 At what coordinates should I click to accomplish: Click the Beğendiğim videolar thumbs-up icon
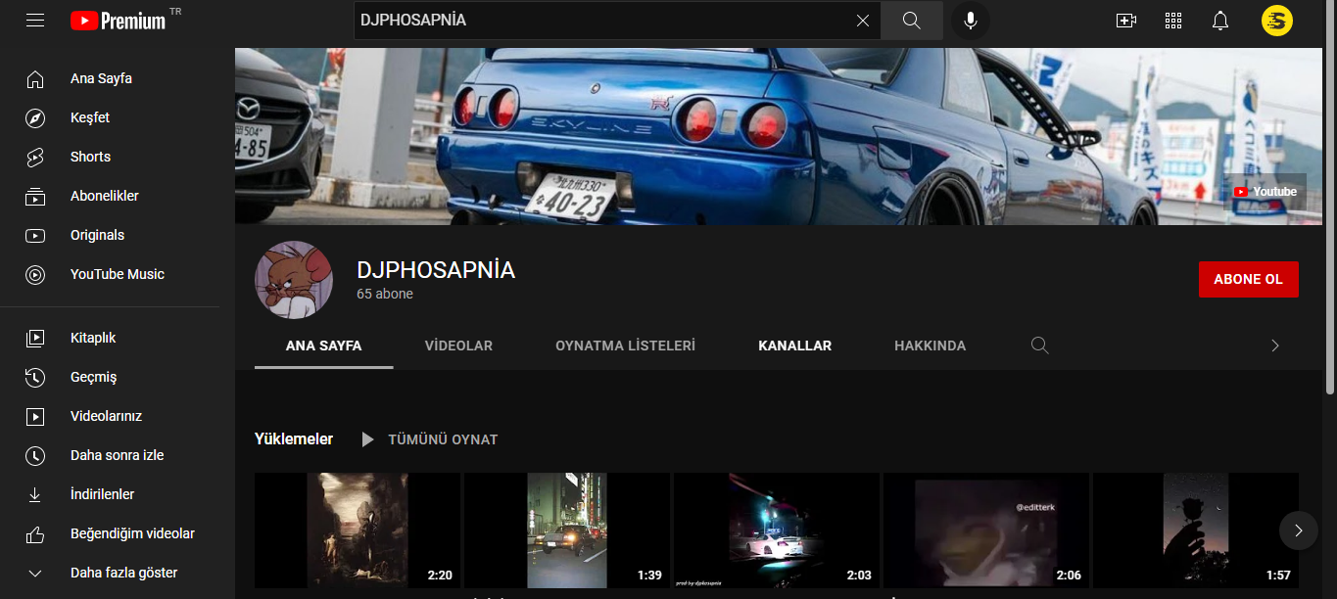pos(35,534)
